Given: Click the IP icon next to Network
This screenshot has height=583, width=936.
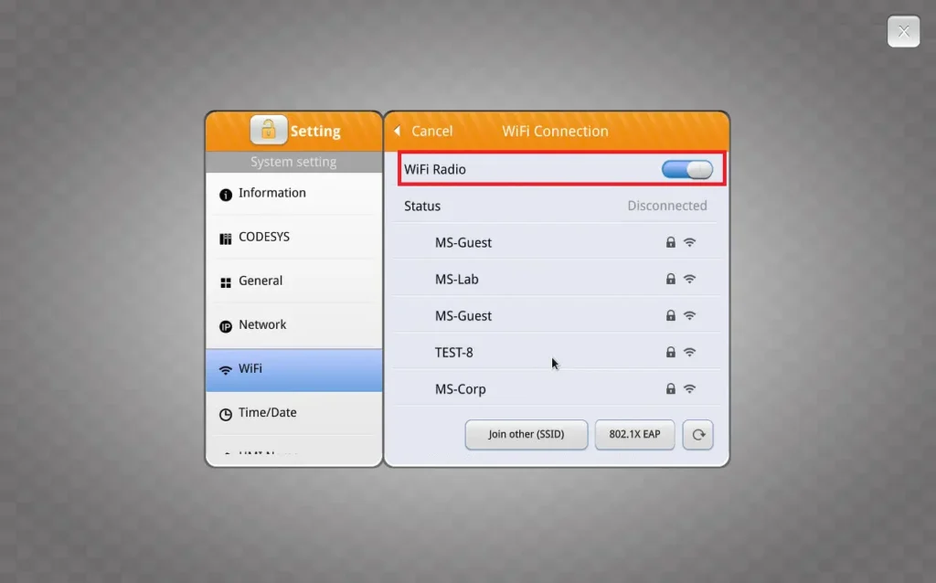Looking at the screenshot, I should pyautogui.click(x=226, y=324).
